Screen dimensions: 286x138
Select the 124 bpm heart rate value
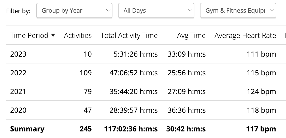click(261, 91)
